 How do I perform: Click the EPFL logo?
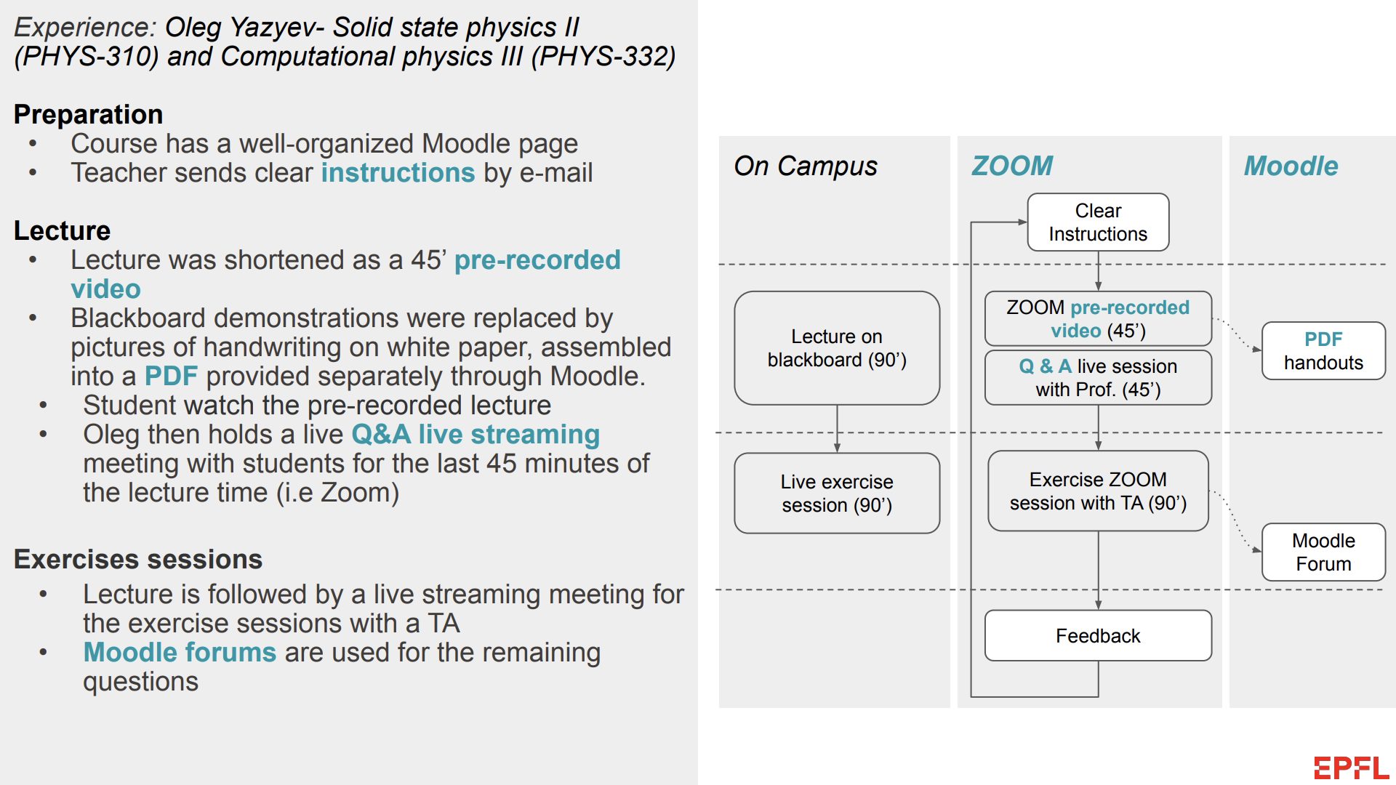coord(1351,768)
